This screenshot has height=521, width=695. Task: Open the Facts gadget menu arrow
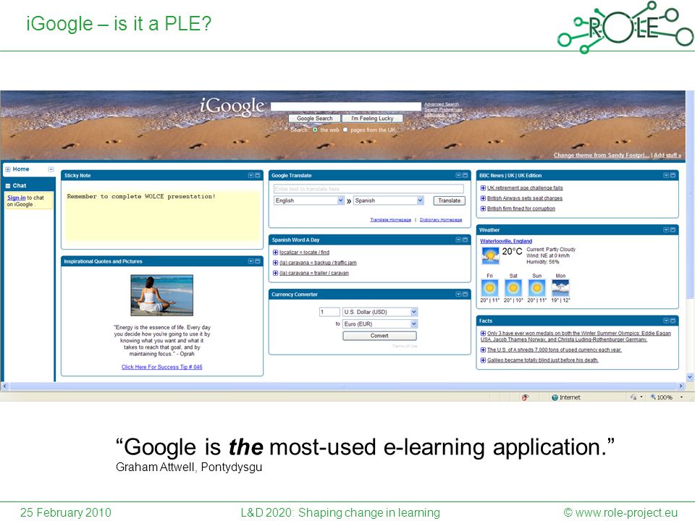[666, 321]
